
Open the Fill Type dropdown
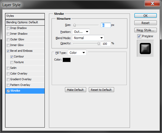pyautogui.click(x=77, y=53)
